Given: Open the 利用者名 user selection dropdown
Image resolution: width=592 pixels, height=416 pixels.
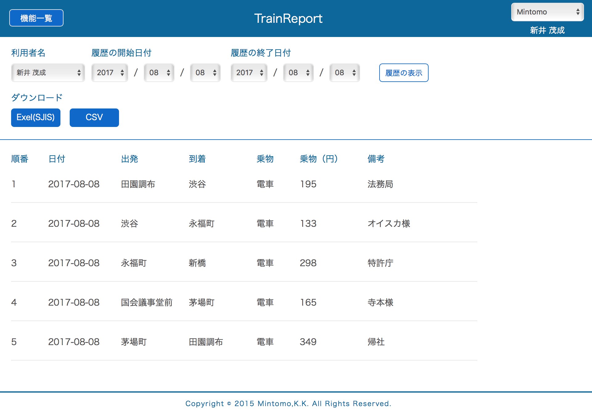Looking at the screenshot, I should (x=48, y=73).
